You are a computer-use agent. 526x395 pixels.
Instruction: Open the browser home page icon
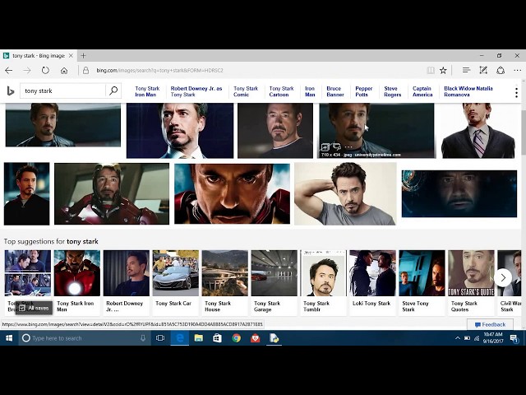point(64,71)
